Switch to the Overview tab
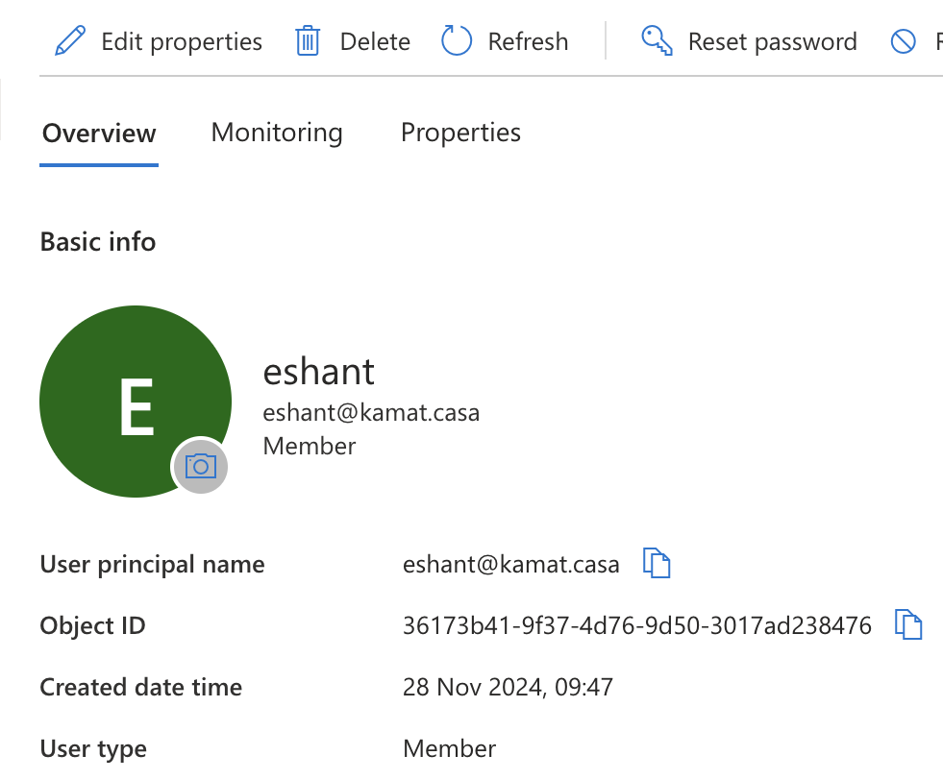Screen dimensions: 943x780 click(x=99, y=133)
